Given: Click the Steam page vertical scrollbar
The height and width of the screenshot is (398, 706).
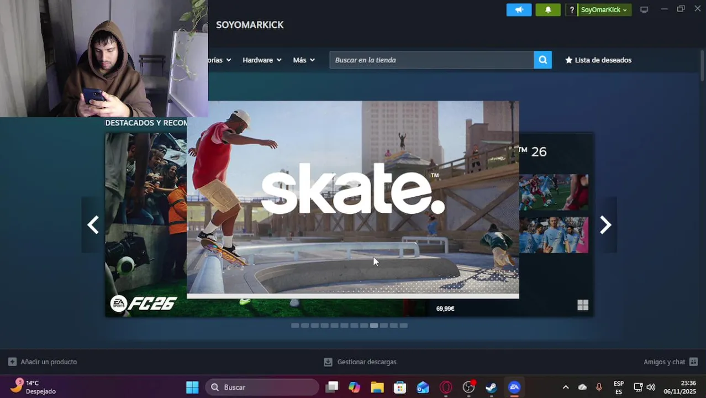Looking at the screenshot, I should 702,66.
